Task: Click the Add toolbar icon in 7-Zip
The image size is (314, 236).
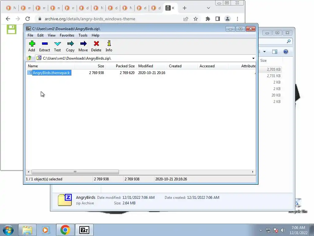Action: coord(32,46)
